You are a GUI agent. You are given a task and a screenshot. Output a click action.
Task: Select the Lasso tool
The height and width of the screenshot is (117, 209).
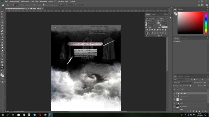pyautogui.click(x=2, y=17)
